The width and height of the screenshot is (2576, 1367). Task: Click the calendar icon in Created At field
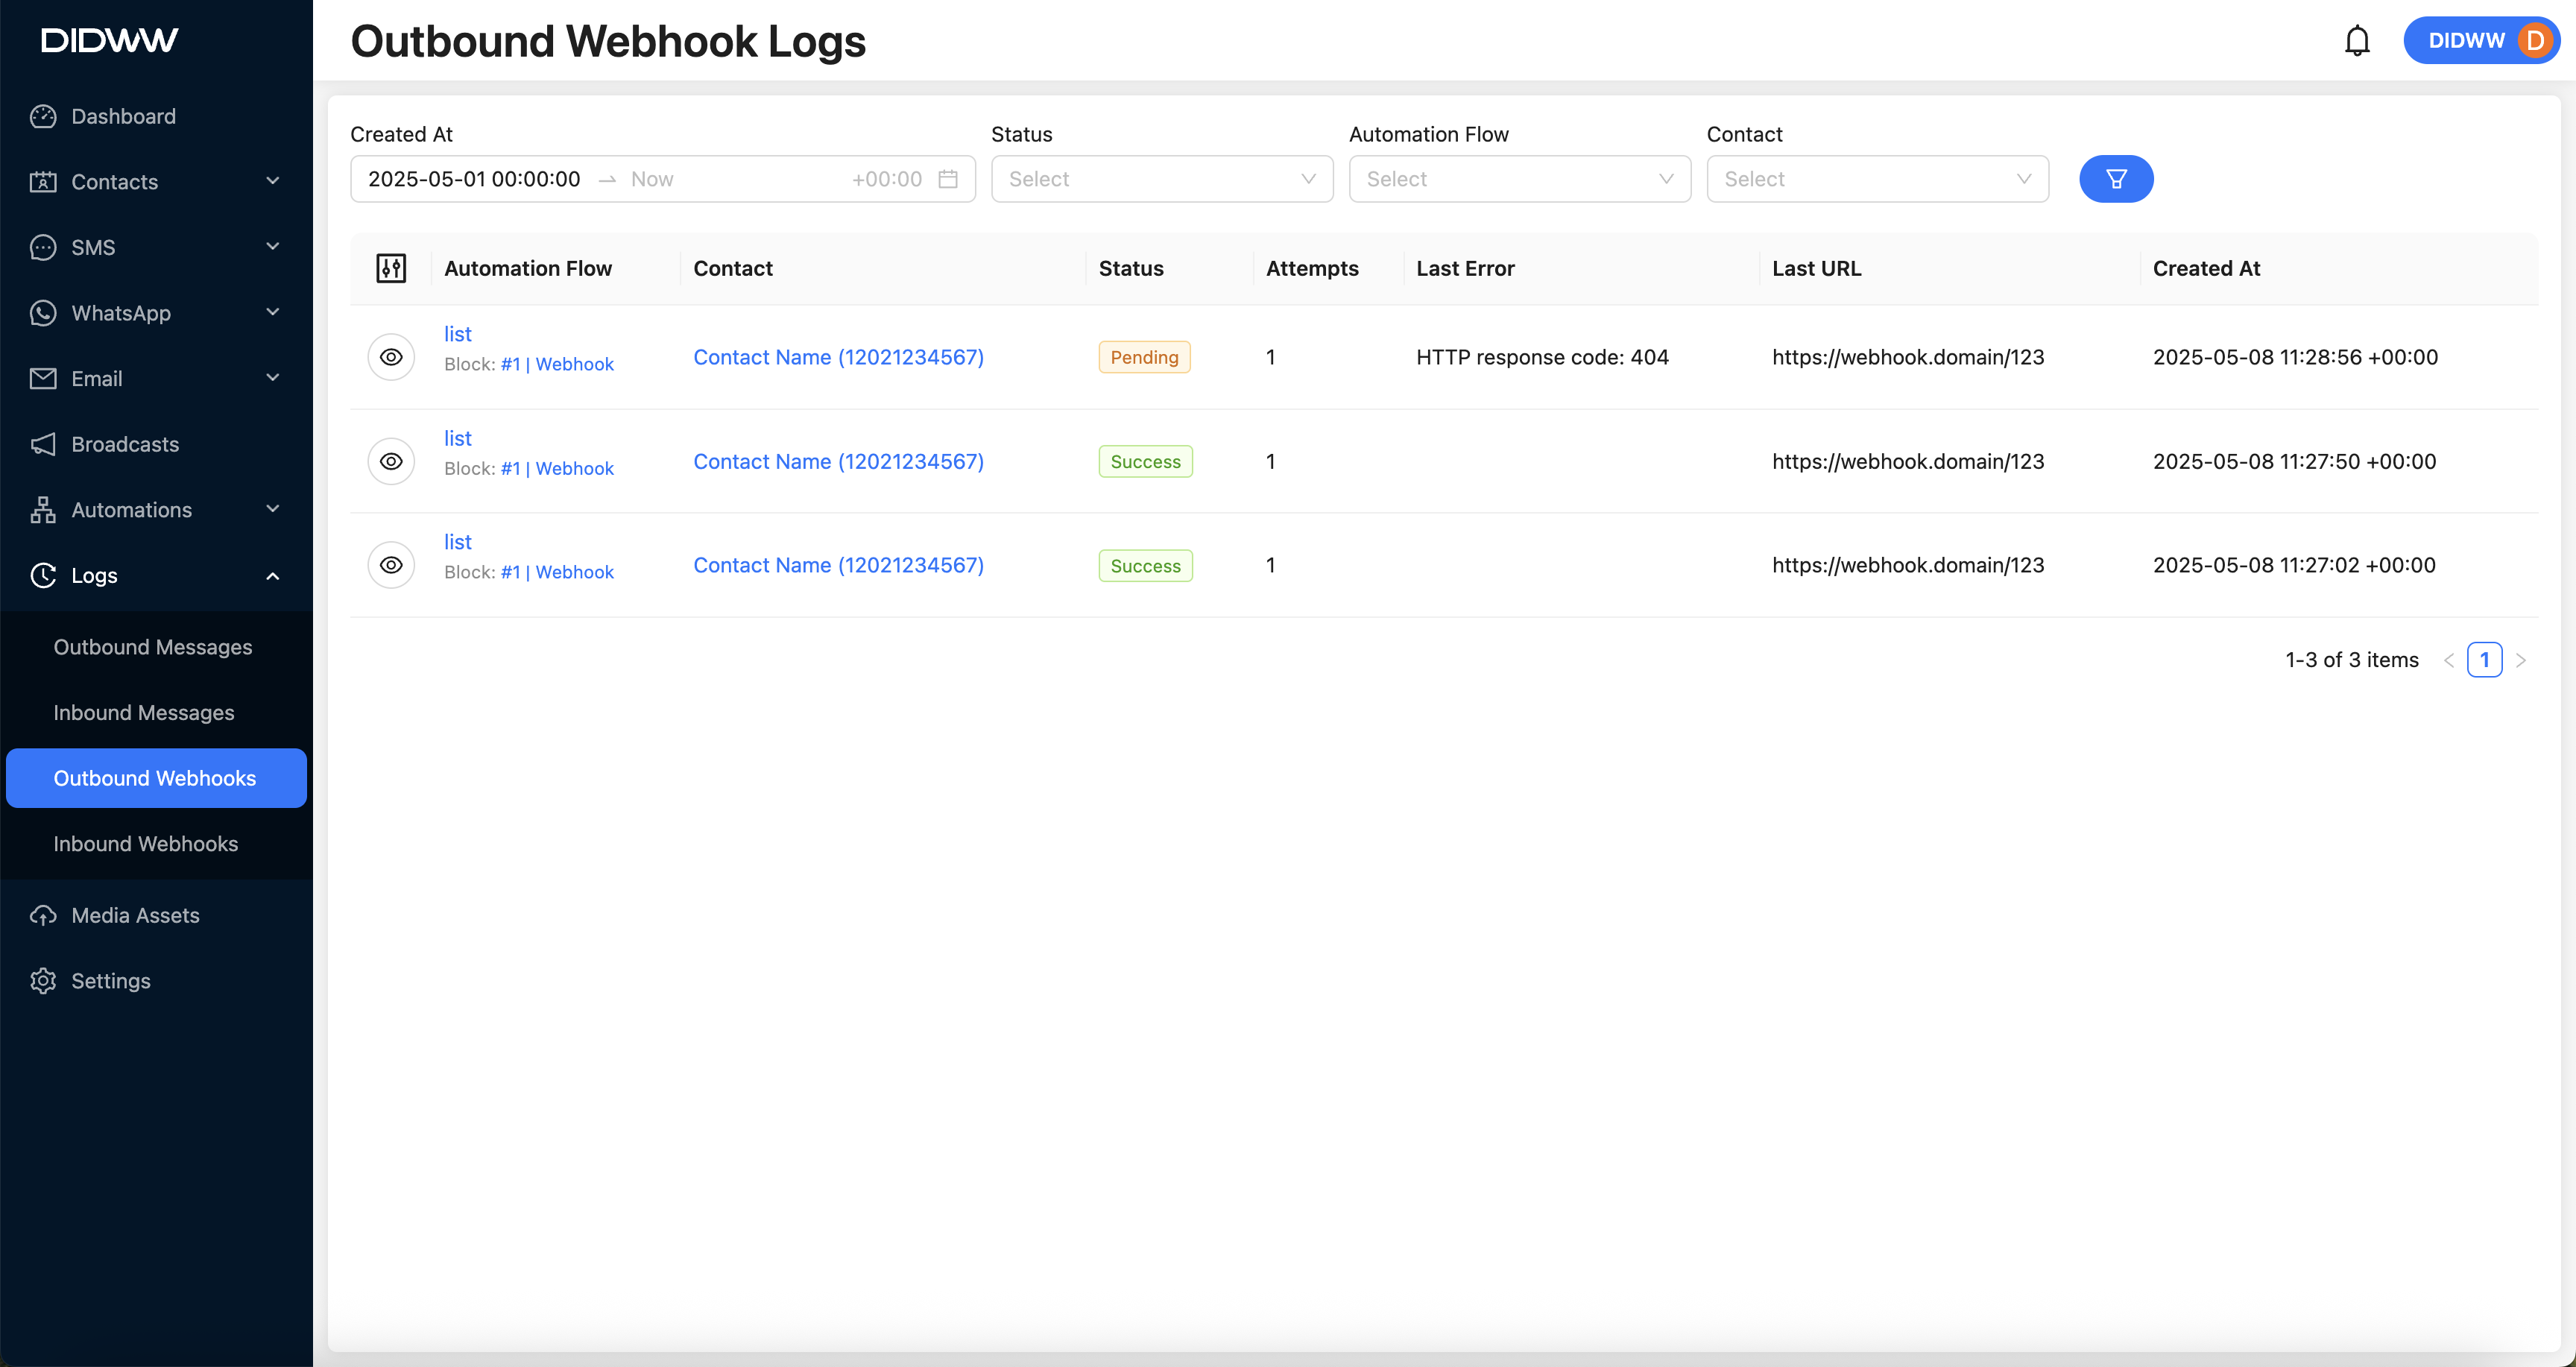coord(948,179)
